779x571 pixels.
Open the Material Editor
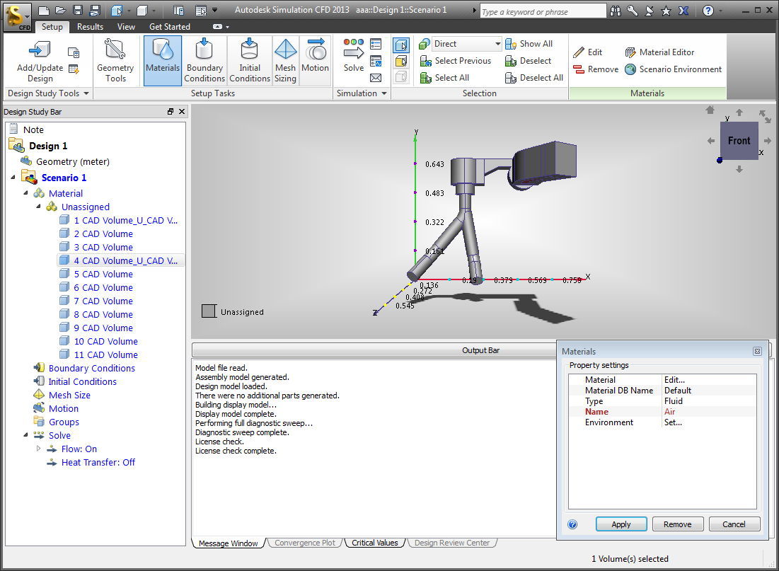click(659, 52)
